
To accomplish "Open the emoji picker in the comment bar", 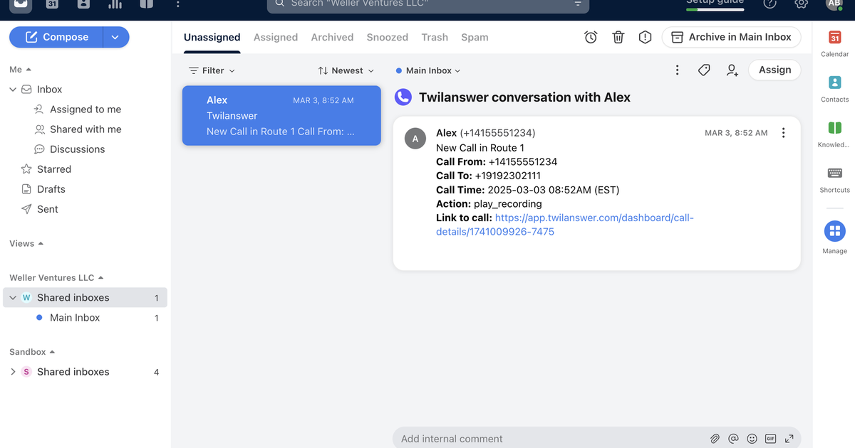I will click(x=752, y=439).
